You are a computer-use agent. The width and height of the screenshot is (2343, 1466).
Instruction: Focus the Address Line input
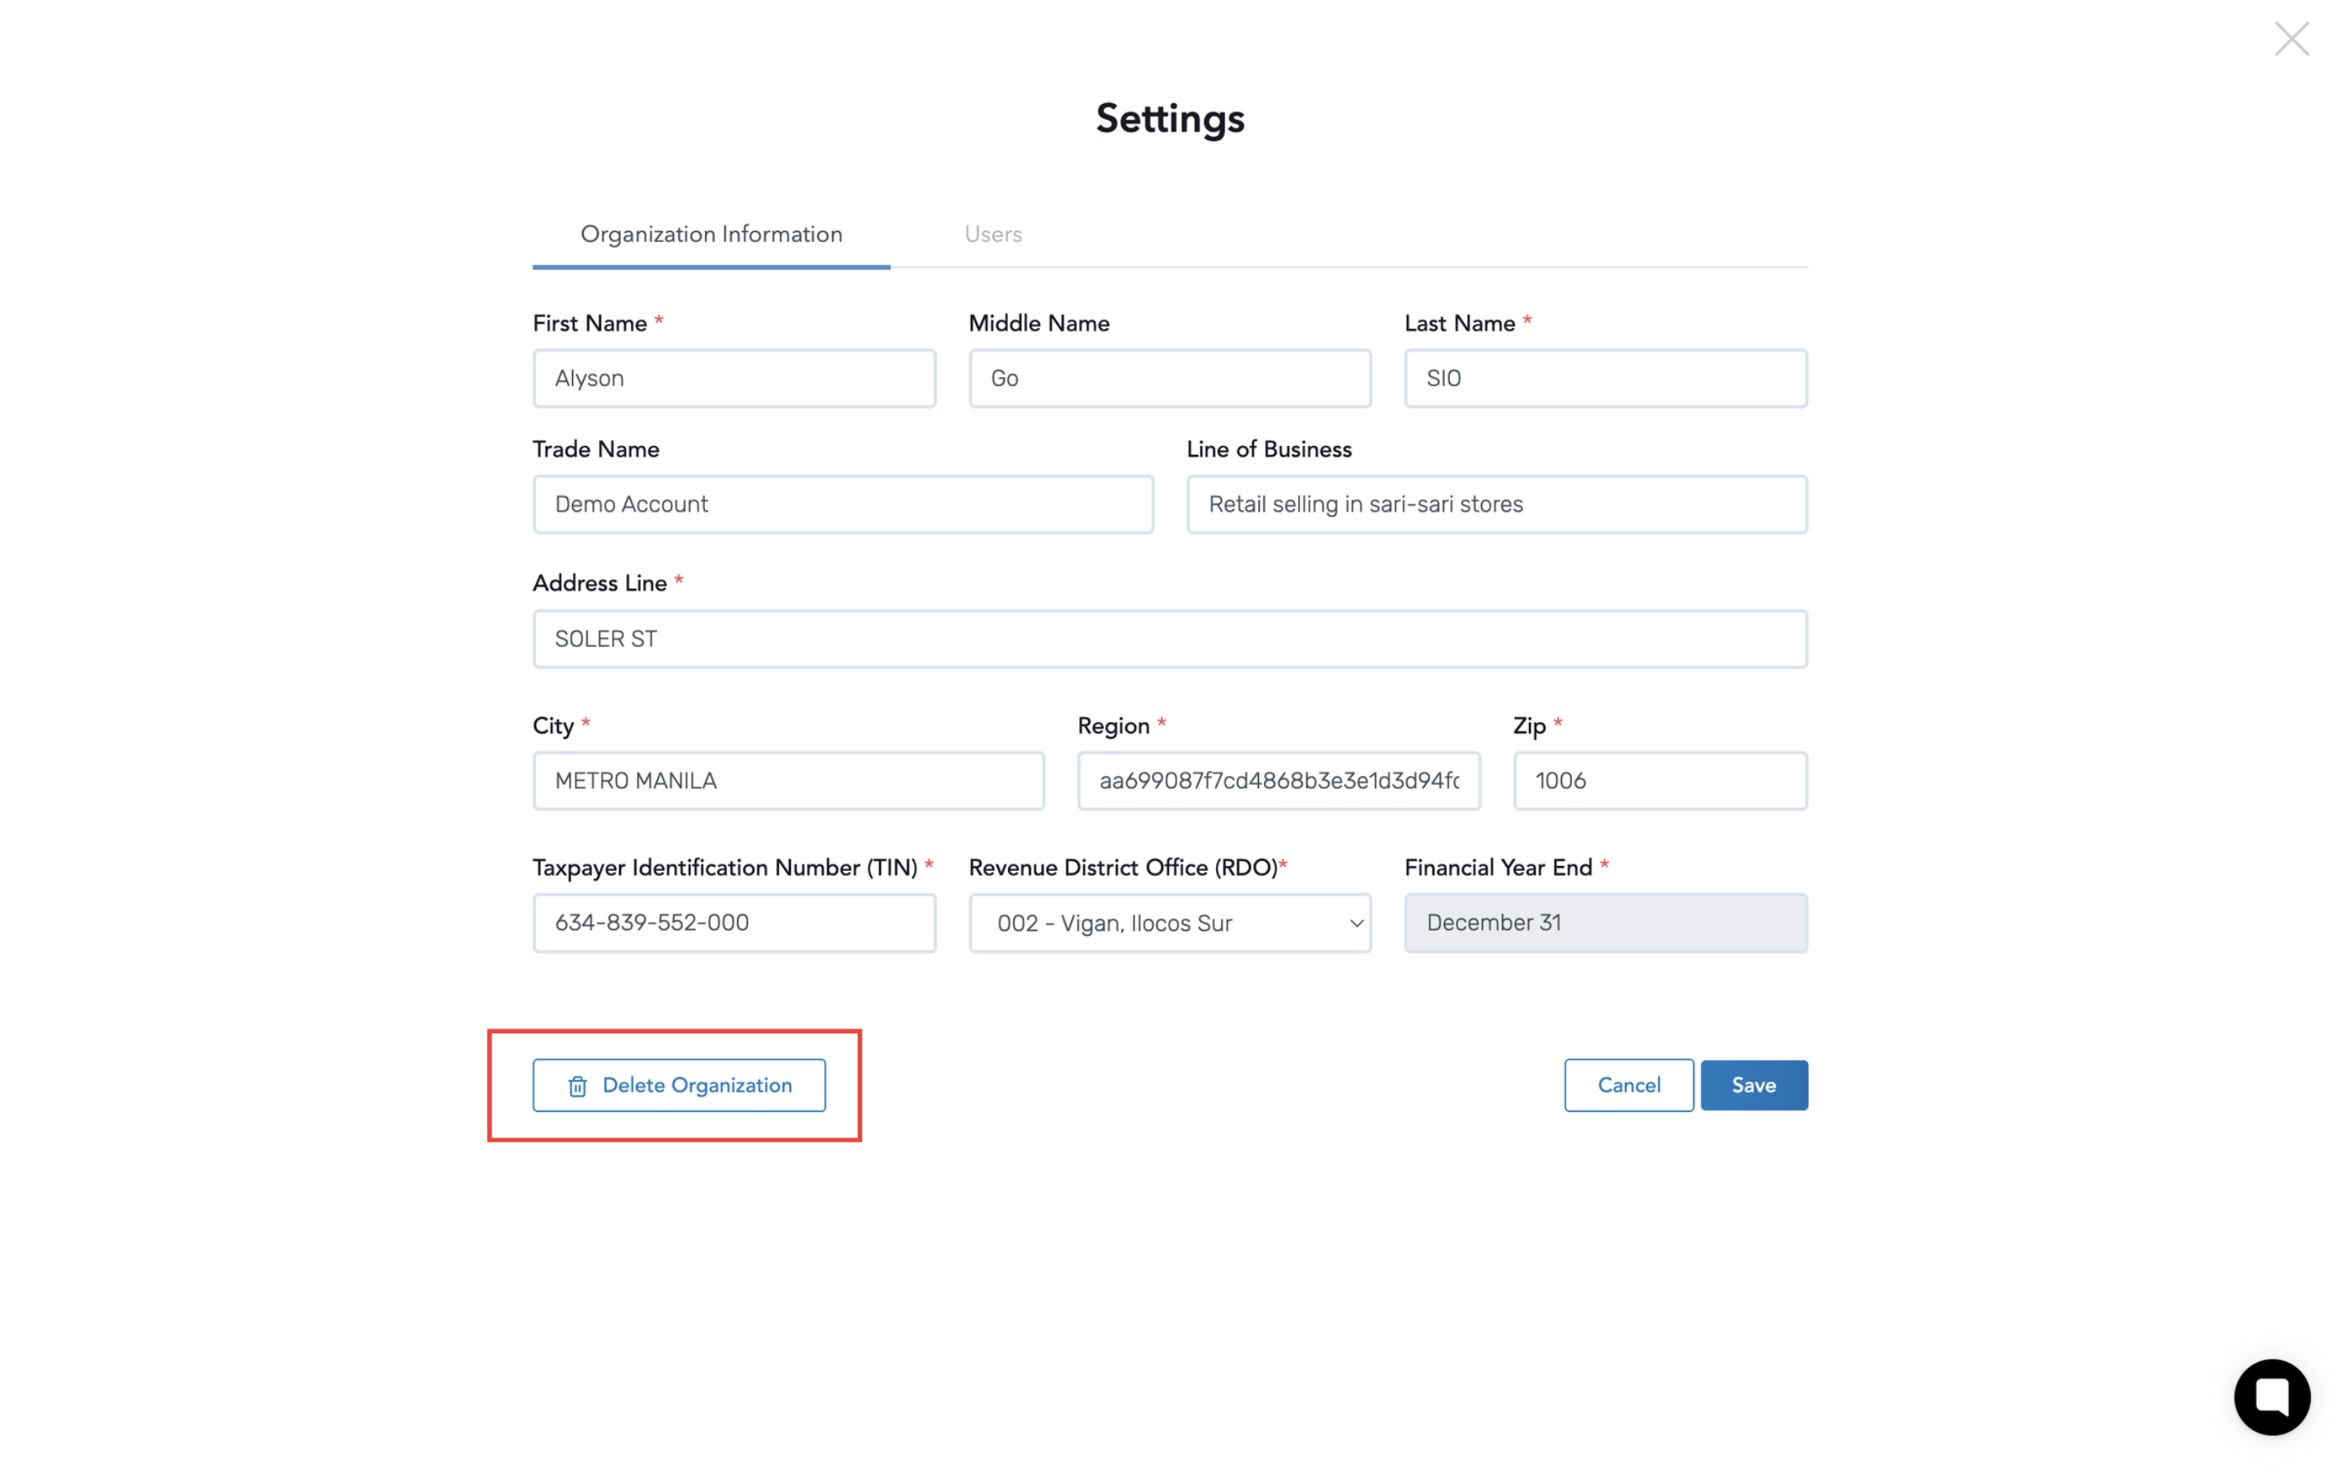pyautogui.click(x=1168, y=639)
